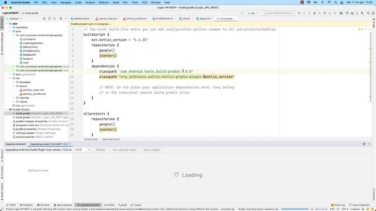
Task: Open the Structure side panel
Action: (2, 156)
